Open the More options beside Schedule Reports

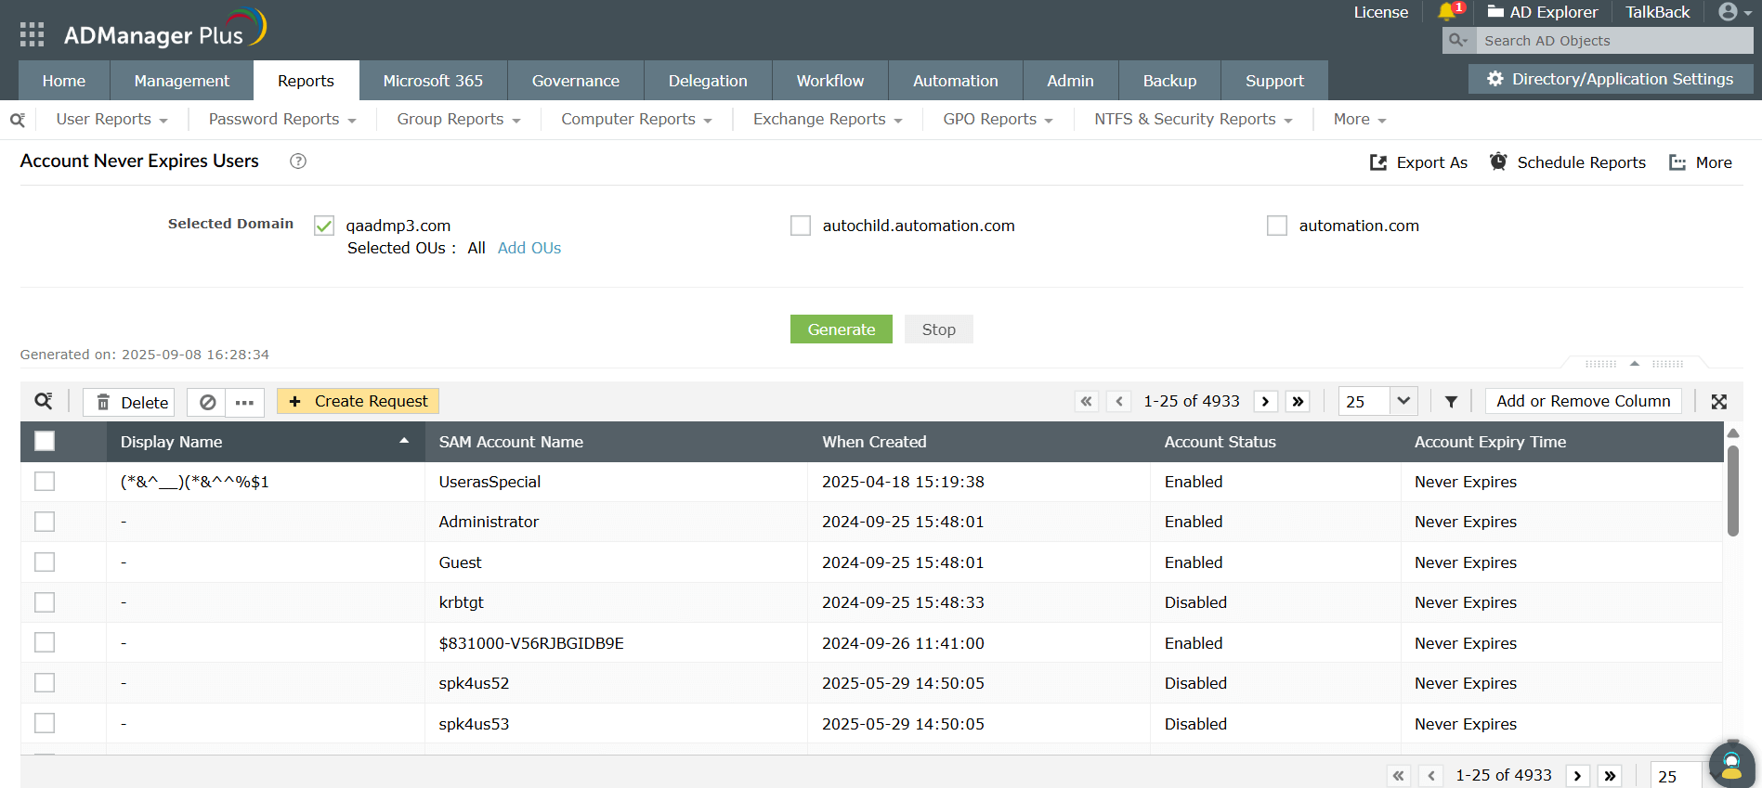(1701, 162)
